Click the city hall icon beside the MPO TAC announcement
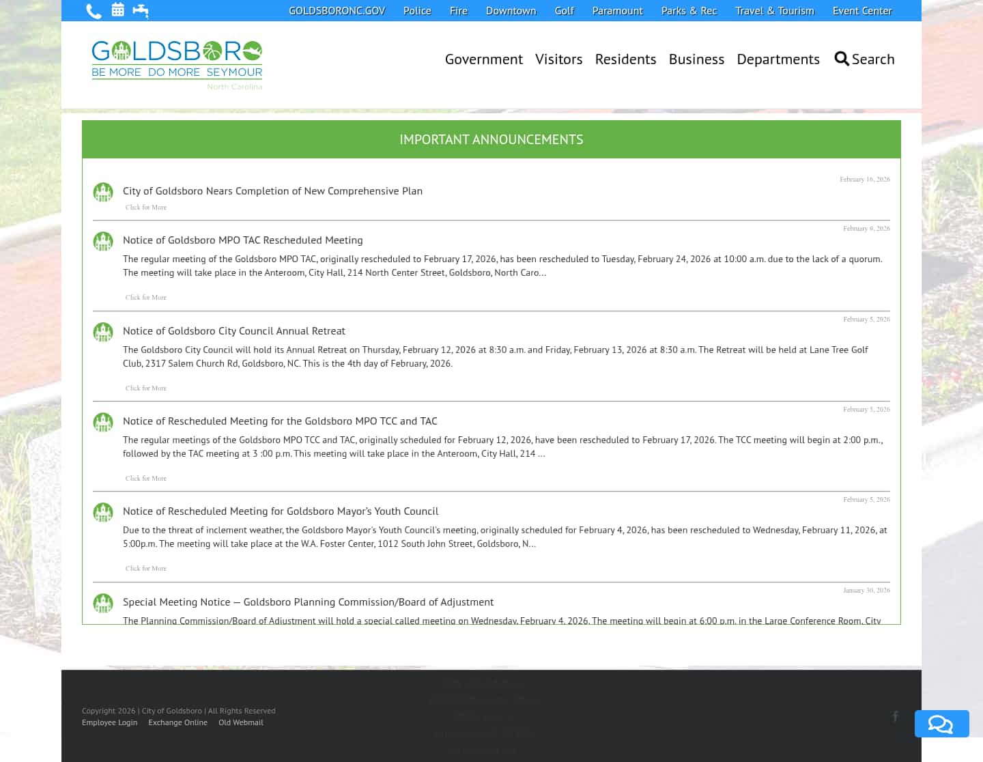This screenshot has width=983, height=762. [x=103, y=241]
